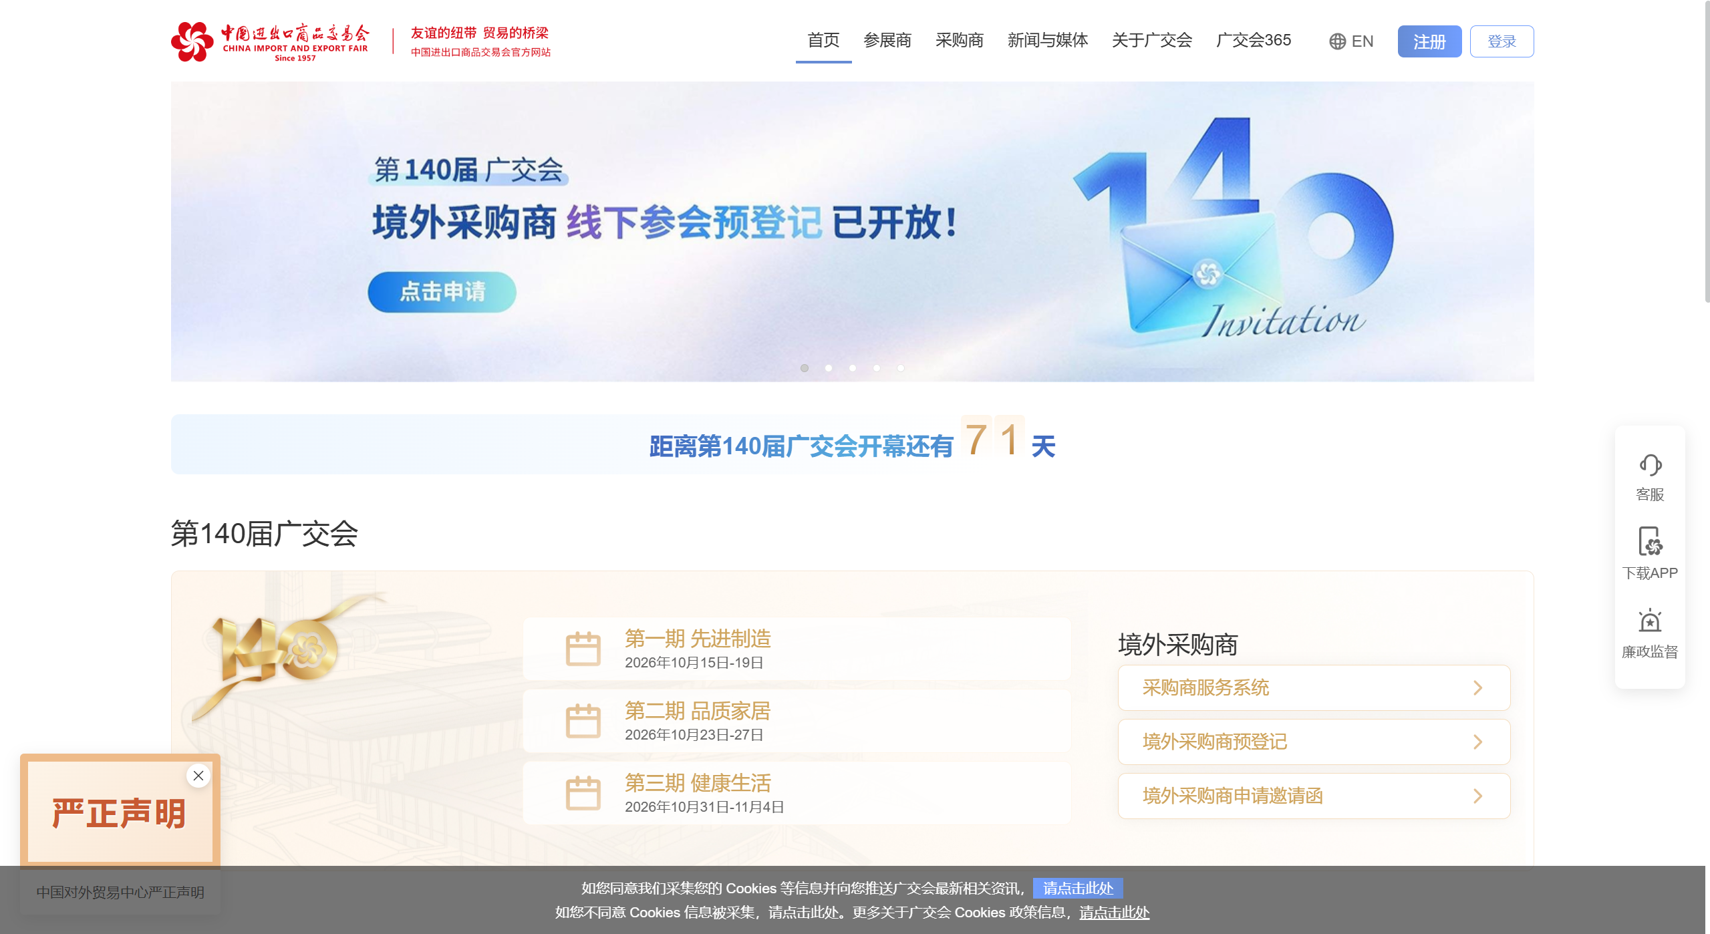Click the 下载APP phone icon
This screenshot has width=1710, height=934.
click(x=1650, y=541)
